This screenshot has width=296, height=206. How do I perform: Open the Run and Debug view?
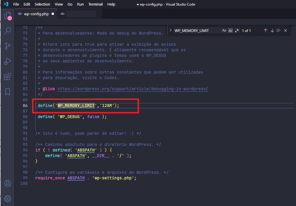tap(8, 61)
